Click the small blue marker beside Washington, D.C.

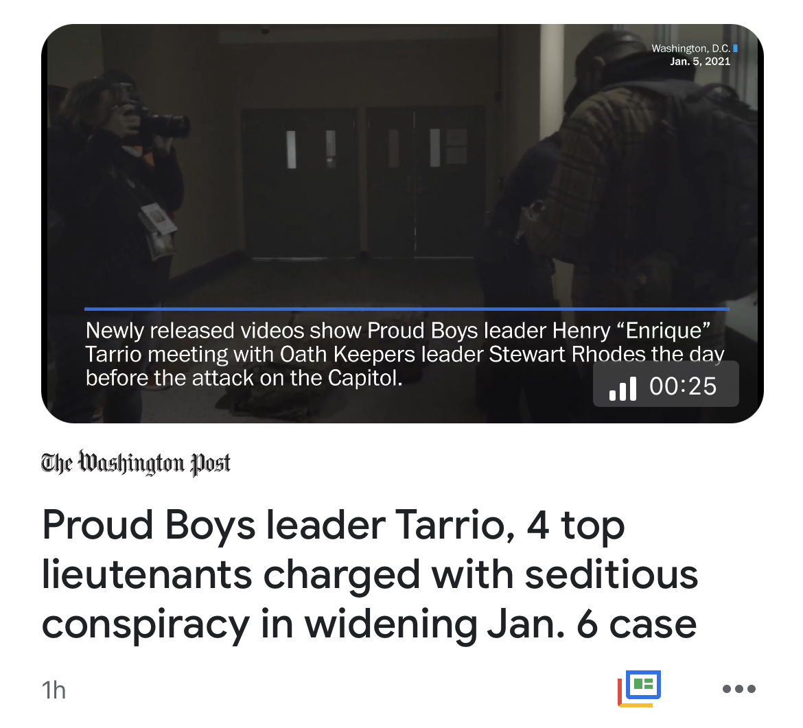coord(736,49)
